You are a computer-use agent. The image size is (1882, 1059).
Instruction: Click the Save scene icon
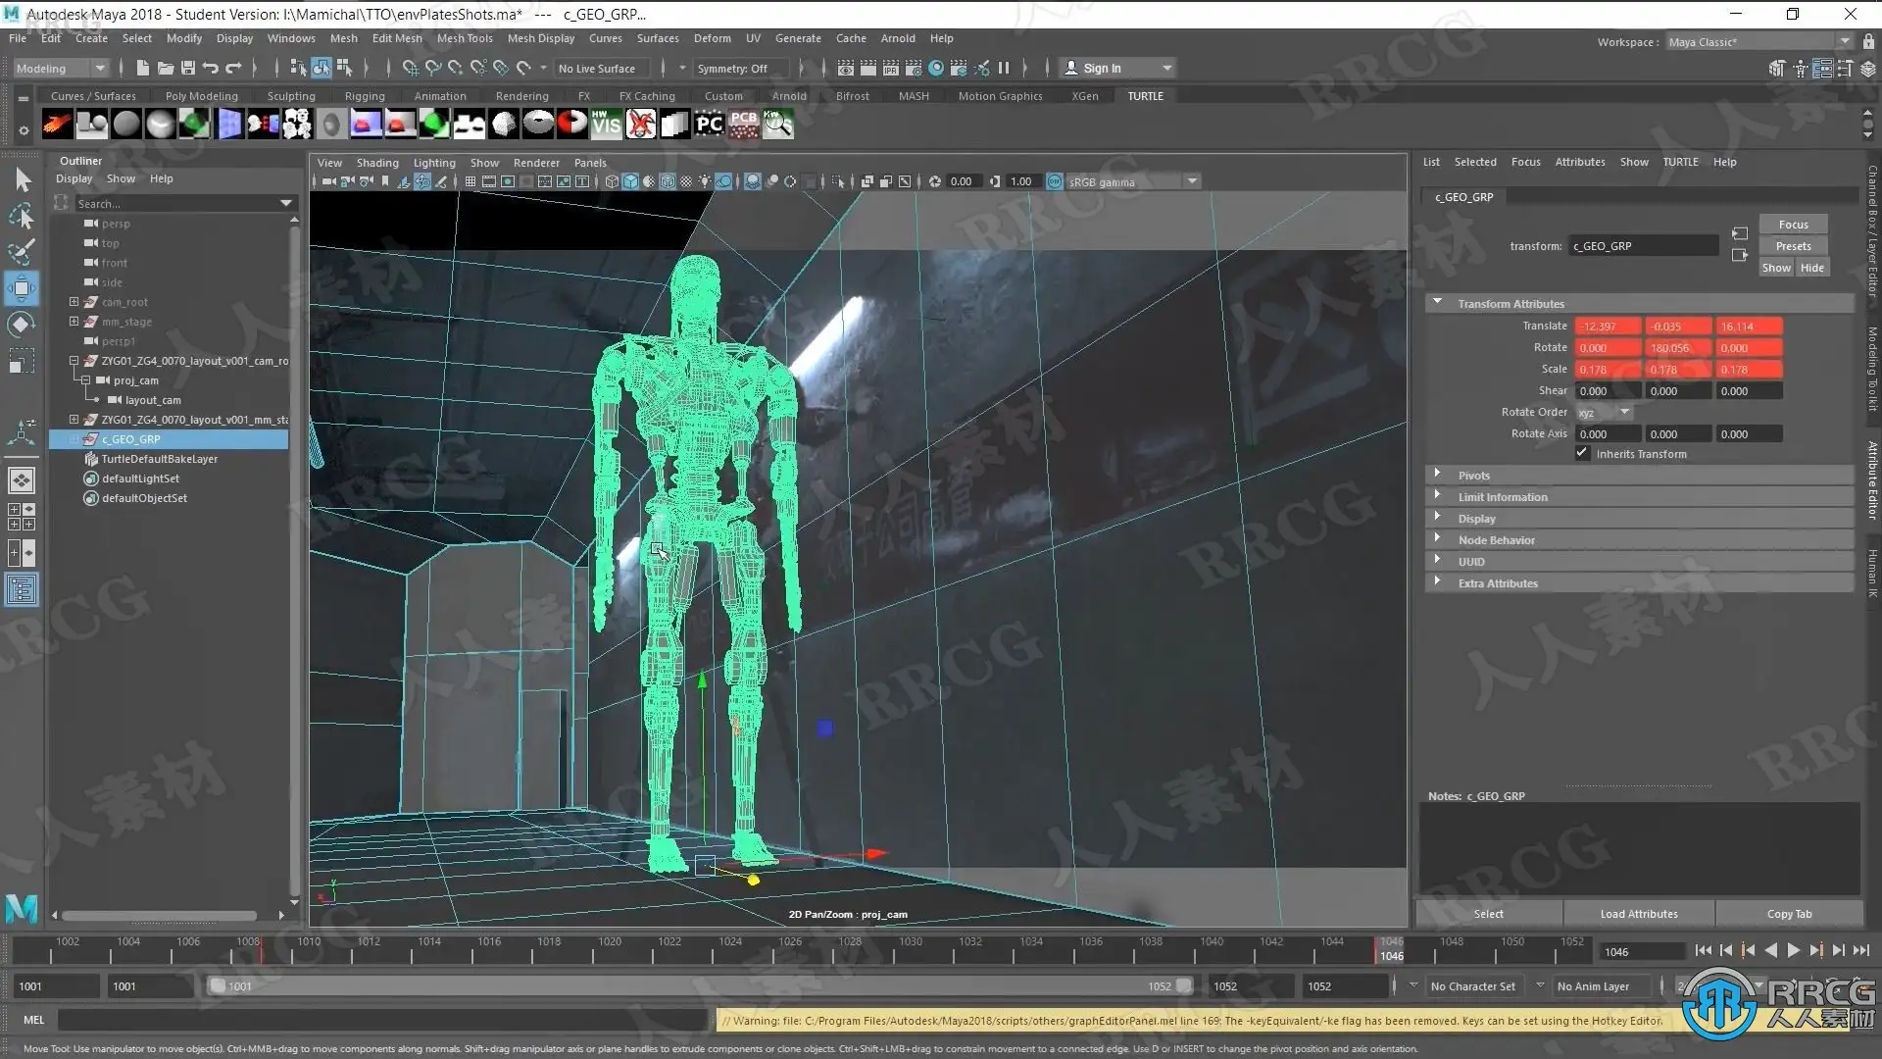pos(187,68)
